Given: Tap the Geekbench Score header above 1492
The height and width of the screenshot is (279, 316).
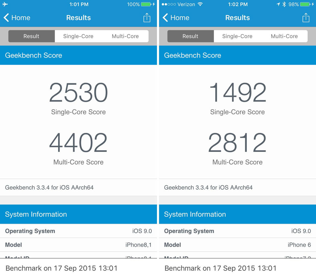Looking at the screenshot, I should pyautogui.click(x=238, y=55).
